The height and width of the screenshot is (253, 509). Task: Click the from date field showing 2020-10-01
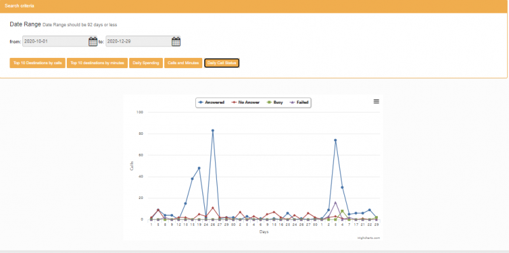(x=55, y=41)
